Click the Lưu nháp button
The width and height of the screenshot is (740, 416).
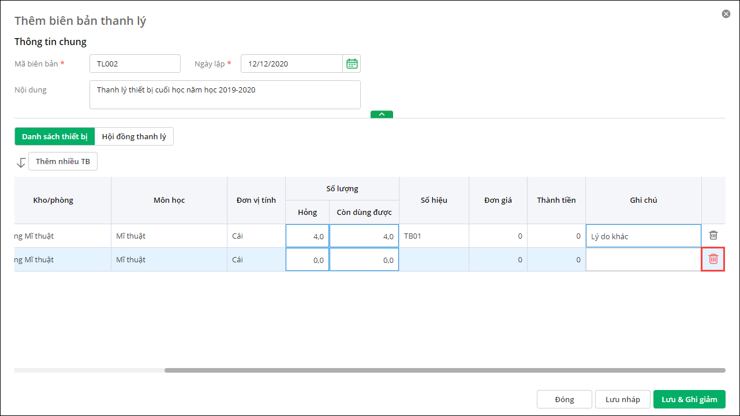pyautogui.click(x=622, y=399)
